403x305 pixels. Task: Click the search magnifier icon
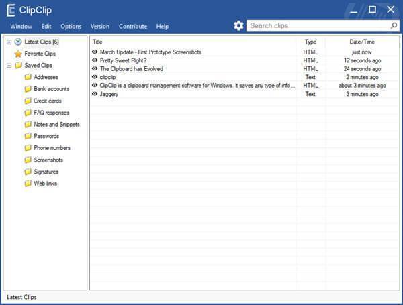coord(394,25)
